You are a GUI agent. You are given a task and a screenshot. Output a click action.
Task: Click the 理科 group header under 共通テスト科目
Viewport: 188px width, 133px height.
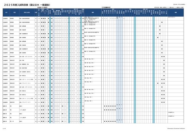[x=62, y=9]
